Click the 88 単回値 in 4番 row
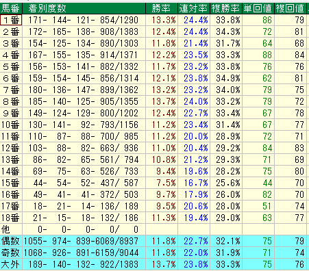The height and width of the screenshot is (271, 309). [x=258, y=55]
